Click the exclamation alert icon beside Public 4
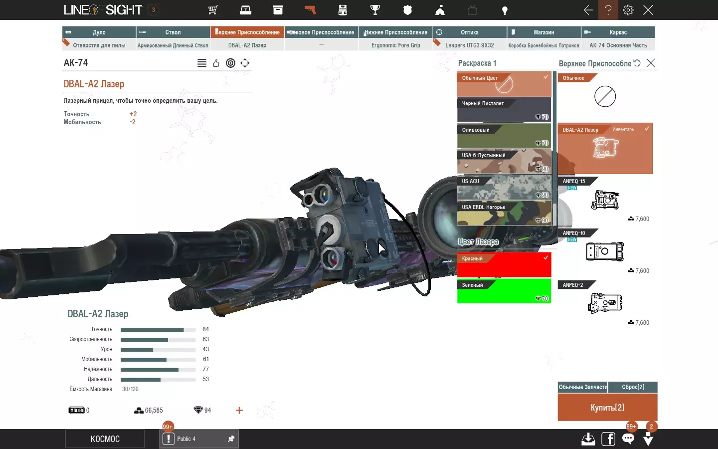This screenshot has width=718, height=449. tap(169, 439)
